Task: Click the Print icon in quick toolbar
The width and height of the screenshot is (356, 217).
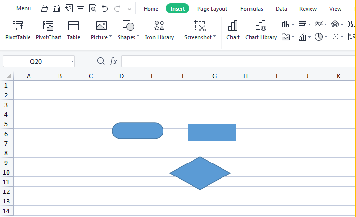Action: coord(80,9)
